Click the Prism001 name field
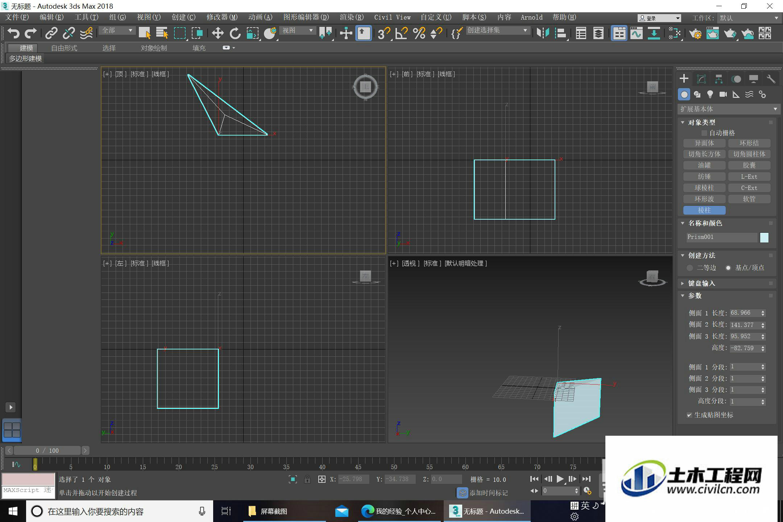783x522 pixels. click(721, 237)
